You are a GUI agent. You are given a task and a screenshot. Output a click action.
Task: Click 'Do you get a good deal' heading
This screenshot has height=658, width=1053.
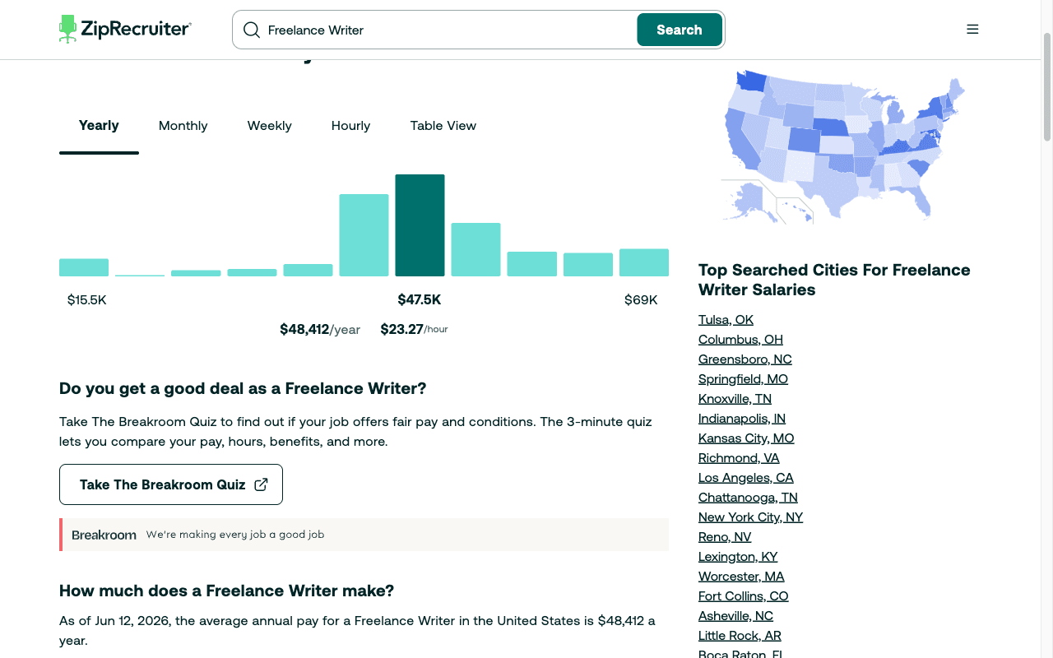243,388
